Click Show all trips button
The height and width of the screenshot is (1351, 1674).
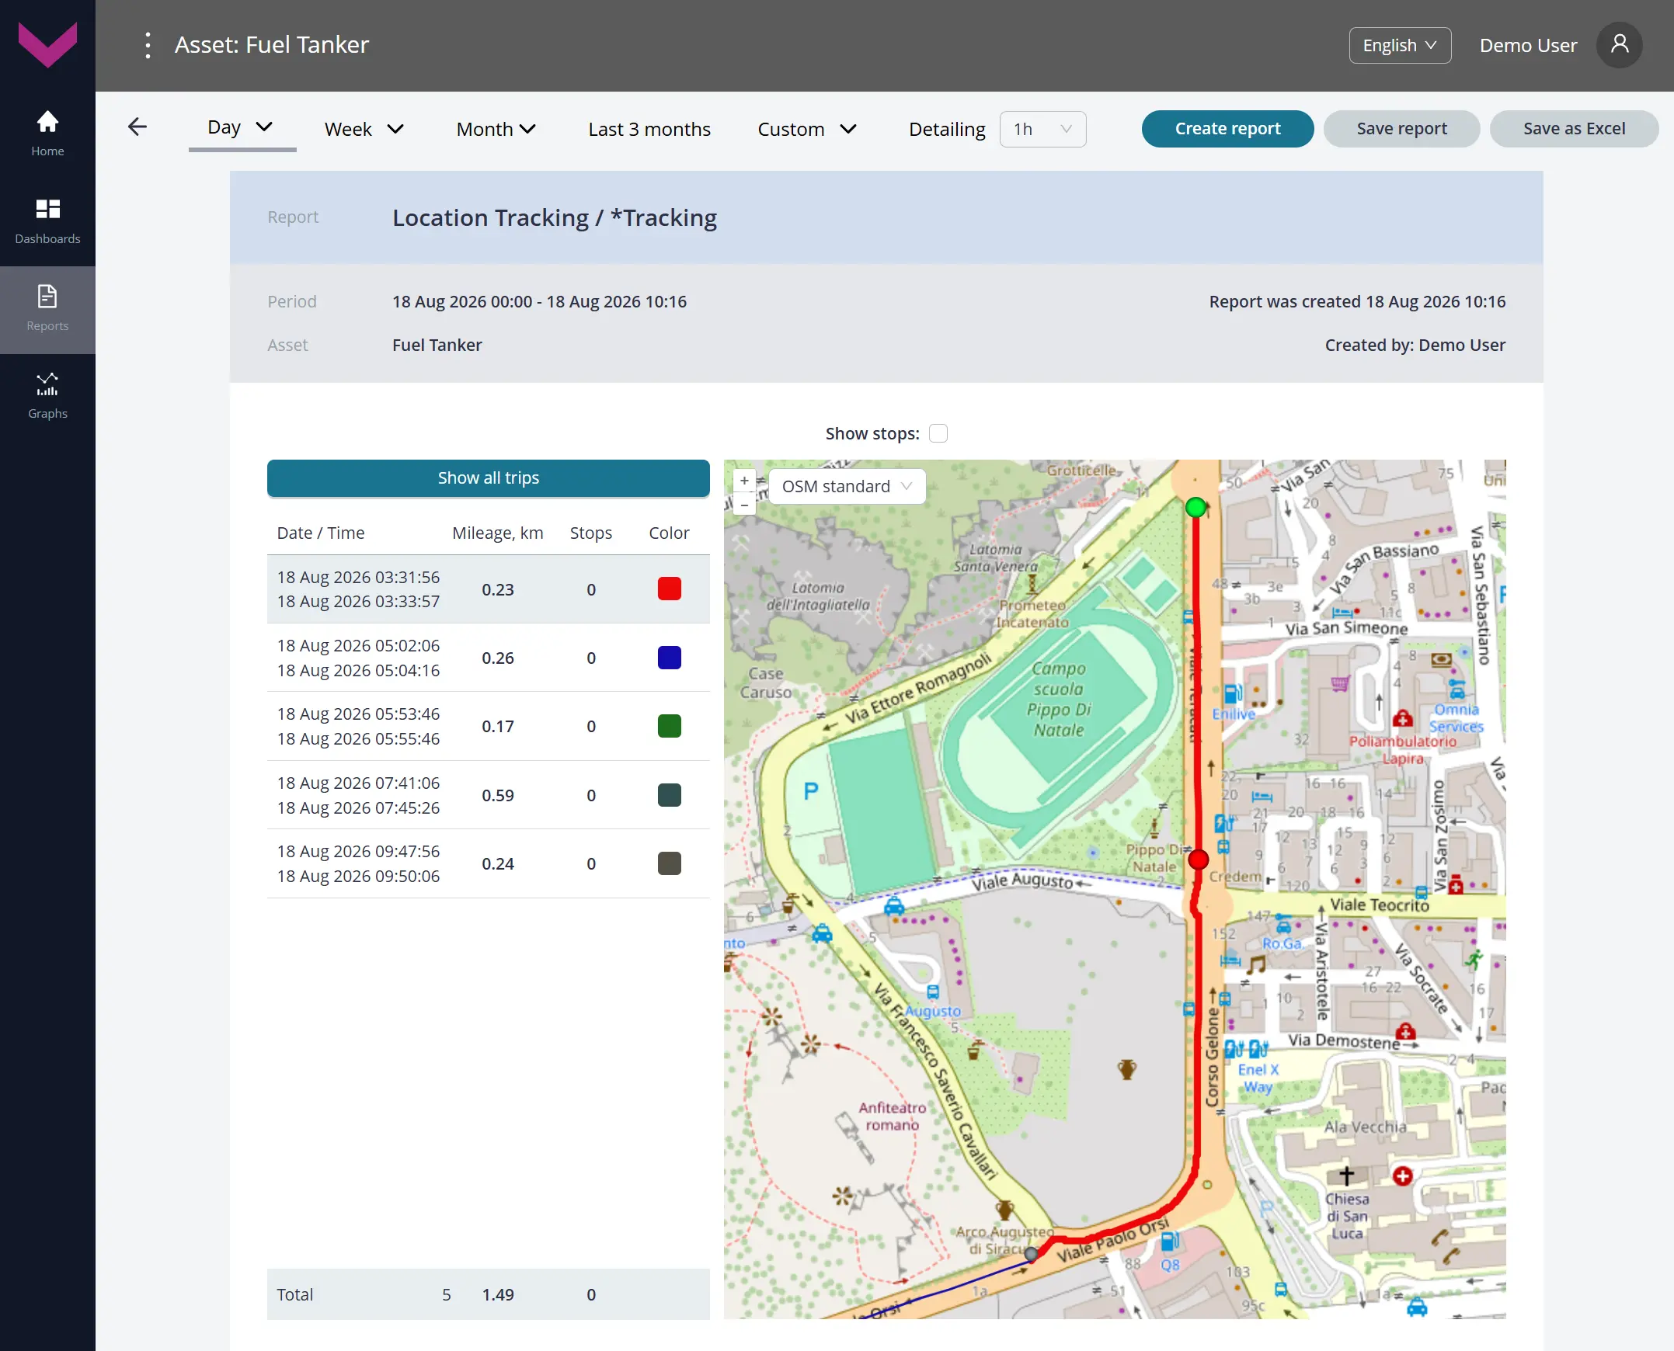488,478
